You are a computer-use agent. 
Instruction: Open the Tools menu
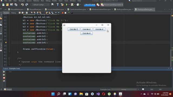(66, 1)
